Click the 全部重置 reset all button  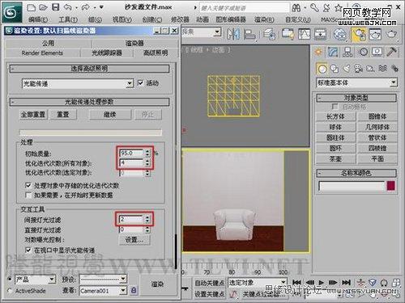coord(33,115)
